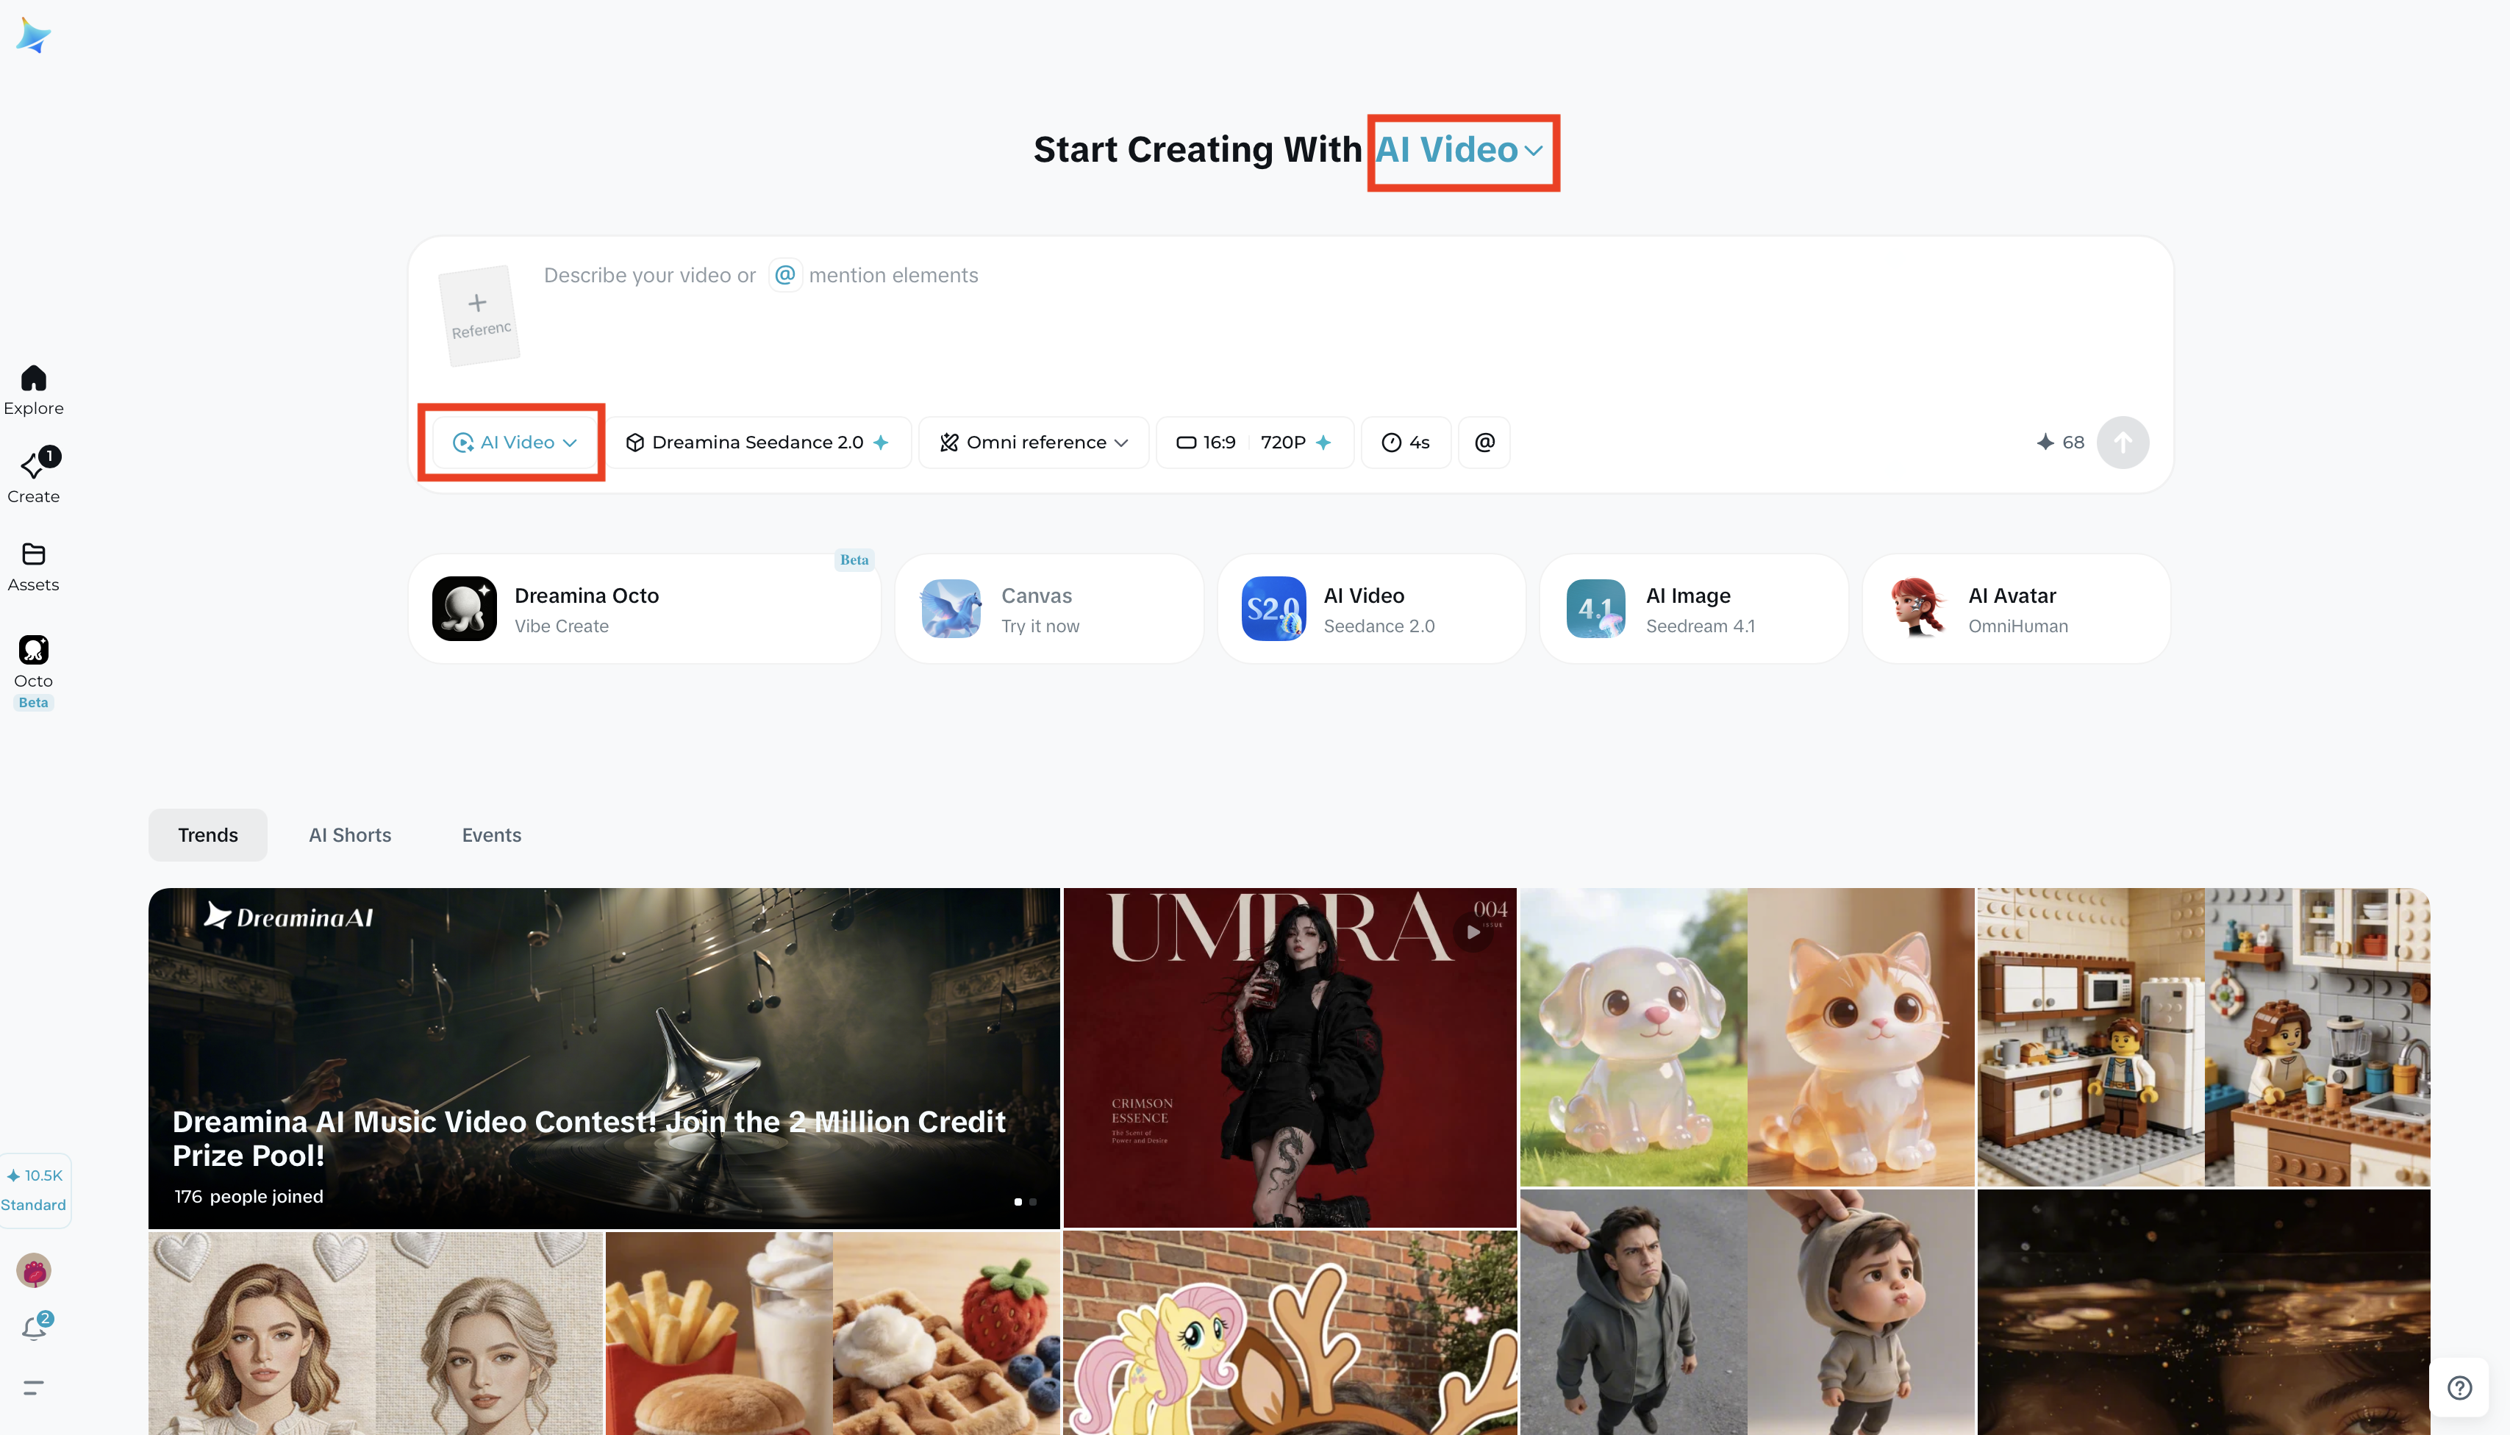
Task: Open the sidebar menu lines icon
Action: click(34, 1388)
